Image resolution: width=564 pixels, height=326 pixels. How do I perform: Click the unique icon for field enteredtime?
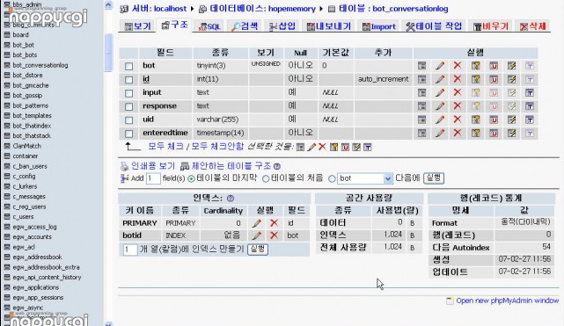point(494,134)
